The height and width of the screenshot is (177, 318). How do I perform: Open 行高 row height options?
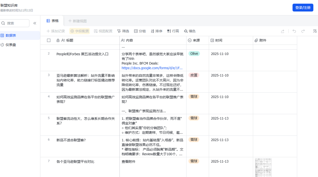pyautogui.click(x=173, y=31)
